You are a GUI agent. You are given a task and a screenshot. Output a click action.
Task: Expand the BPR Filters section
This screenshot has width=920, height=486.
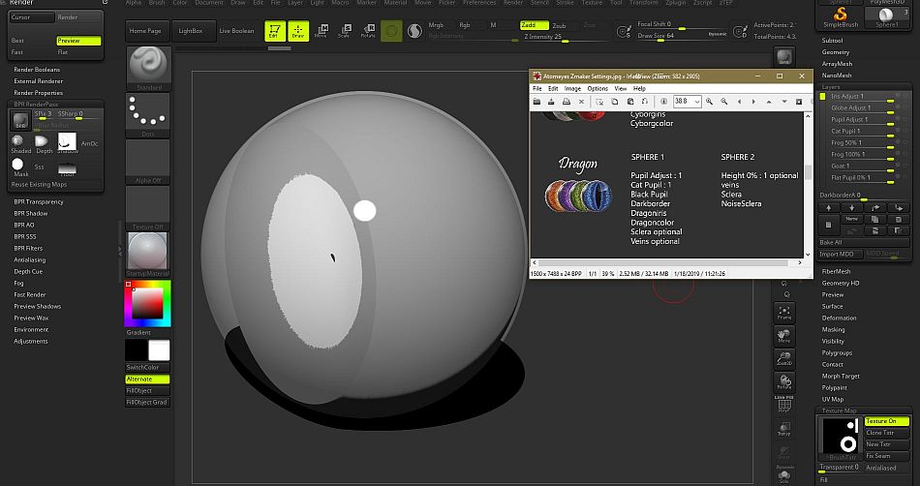click(28, 248)
